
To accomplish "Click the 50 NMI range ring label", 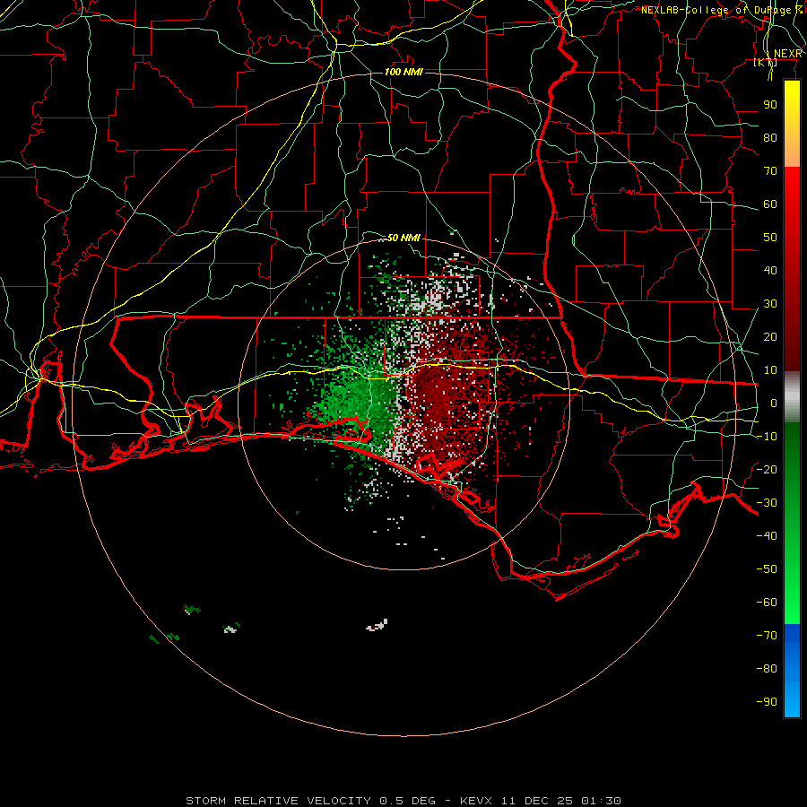I will tap(403, 238).
